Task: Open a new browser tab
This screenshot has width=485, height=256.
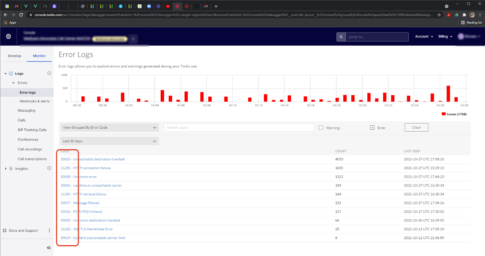Action: coord(216,6)
